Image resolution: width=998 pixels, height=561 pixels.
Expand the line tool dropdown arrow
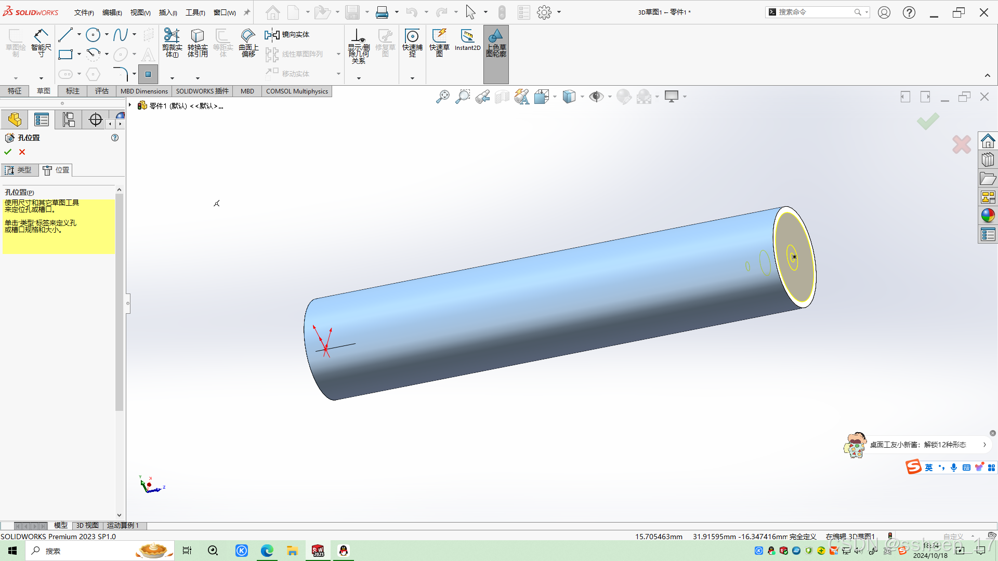(79, 35)
